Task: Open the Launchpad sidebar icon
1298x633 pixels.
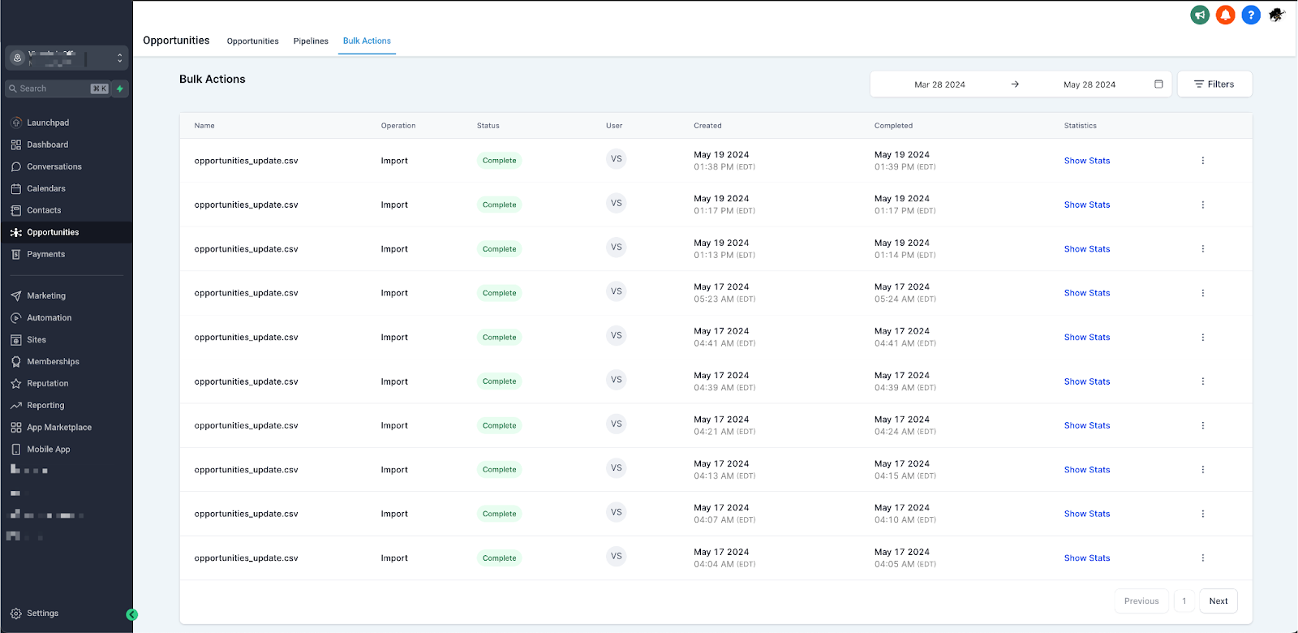Action: (16, 123)
